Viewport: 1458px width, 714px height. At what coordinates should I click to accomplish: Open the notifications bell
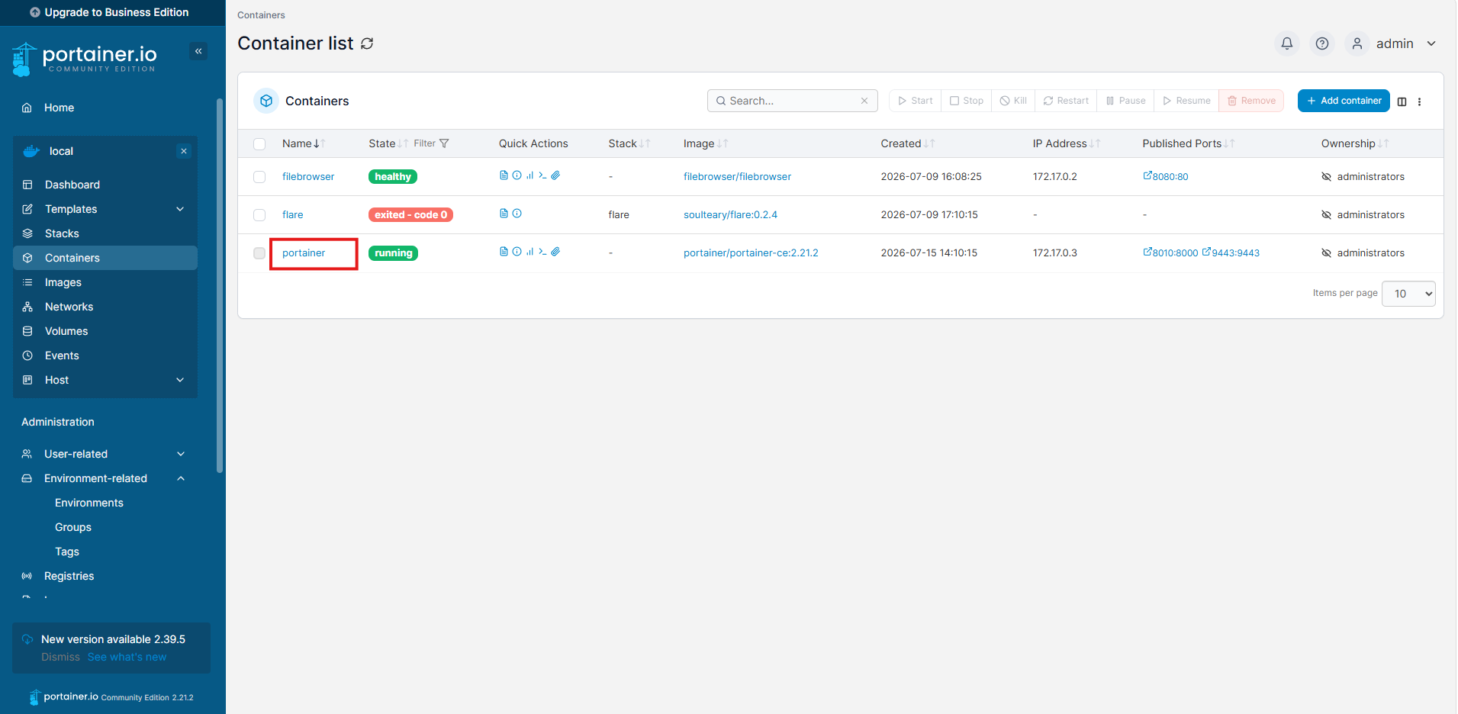[x=1287, y=43]
